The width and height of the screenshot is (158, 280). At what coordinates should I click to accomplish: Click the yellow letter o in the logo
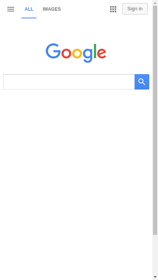point(77,53)
